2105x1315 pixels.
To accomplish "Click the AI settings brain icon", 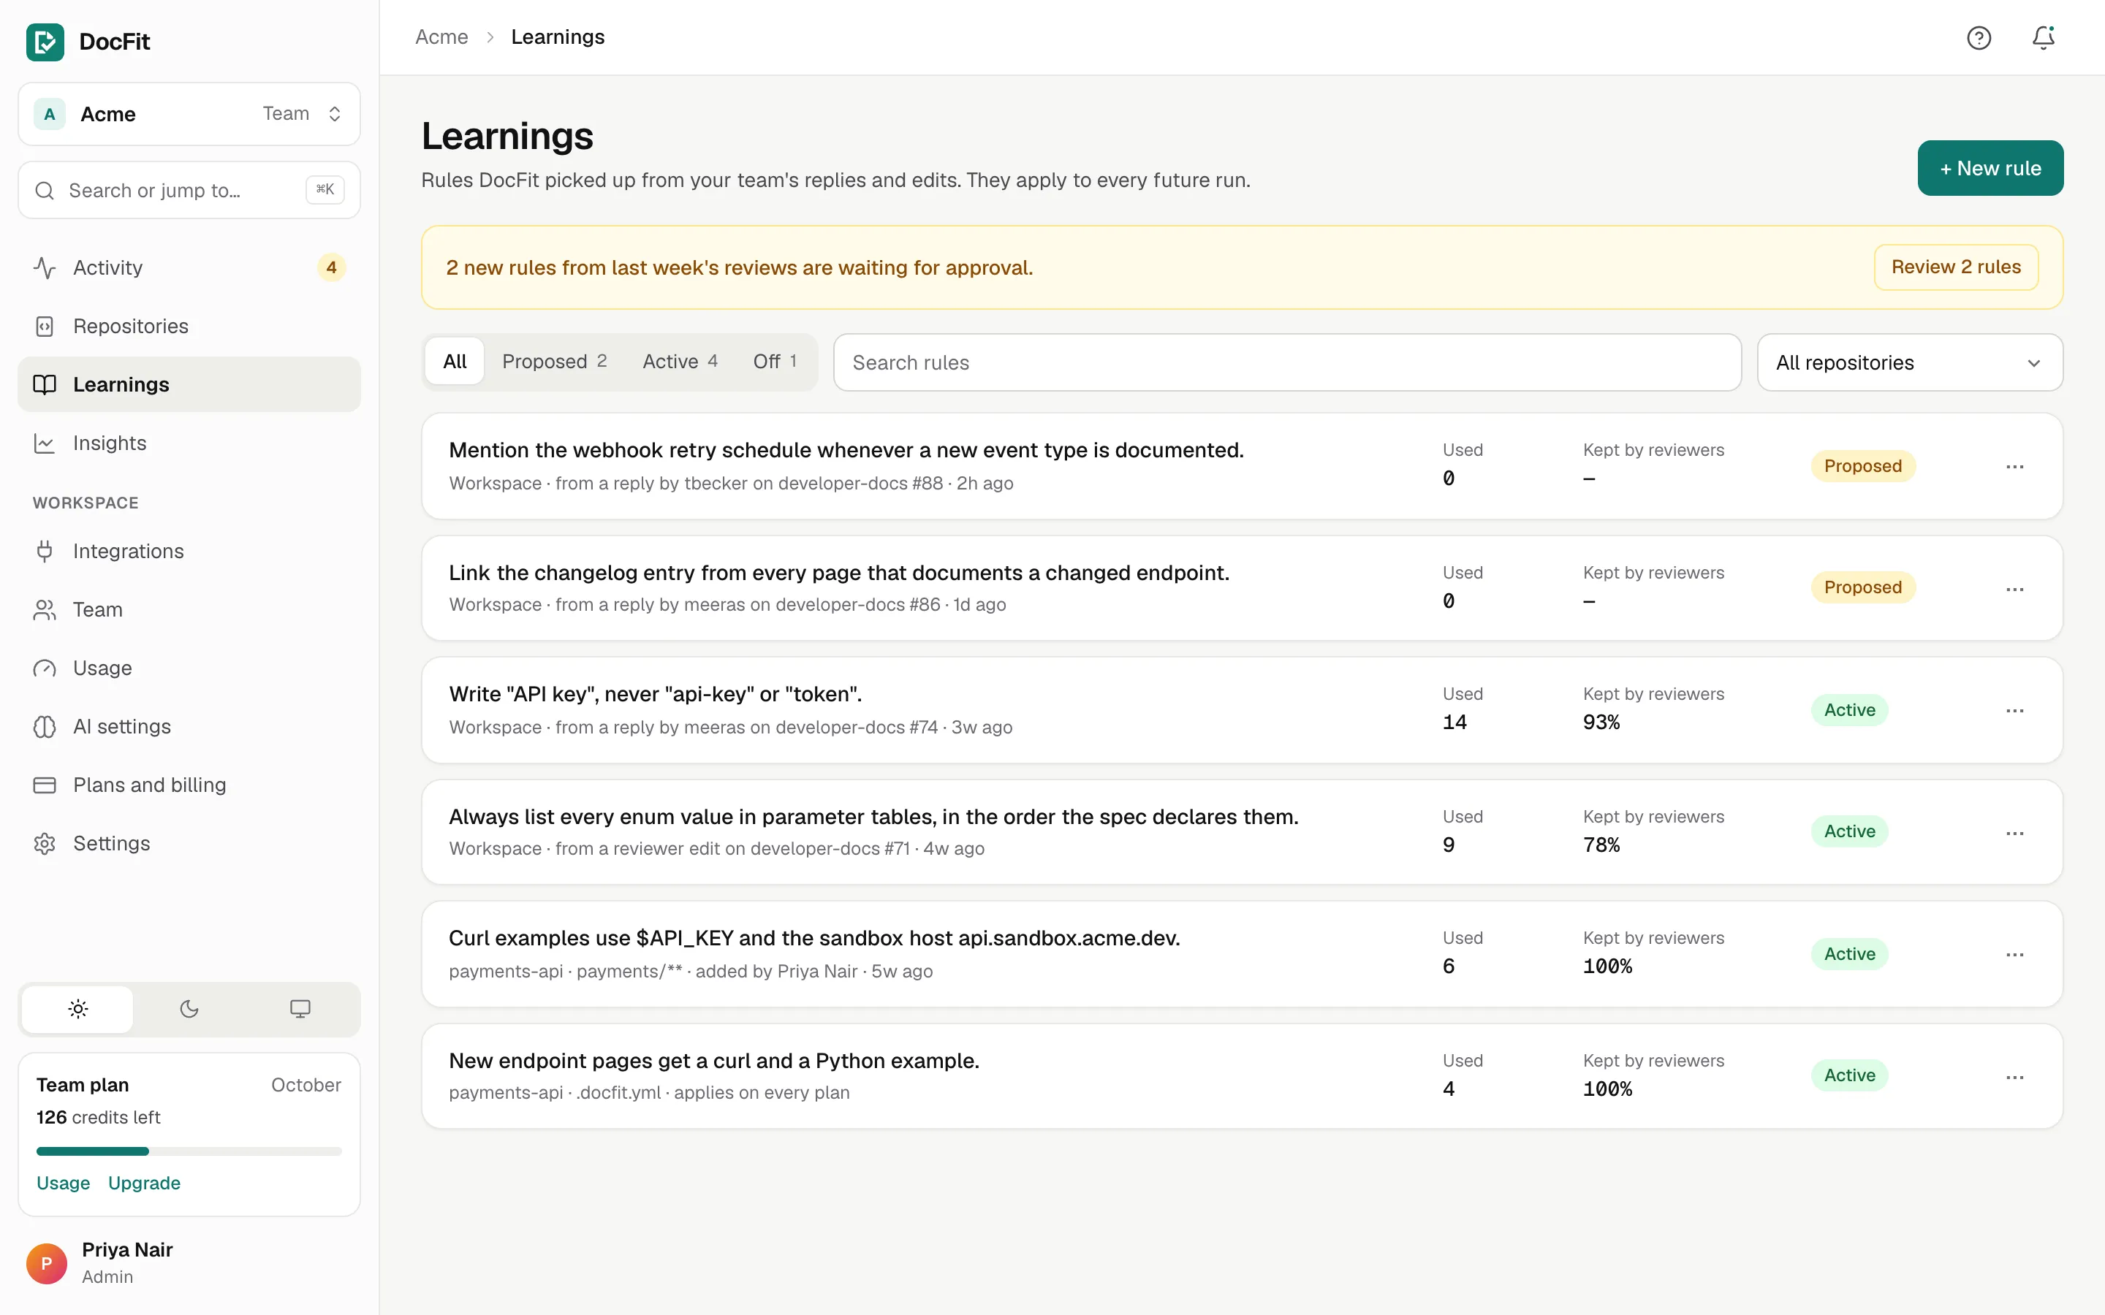I will [x=45, y=726].
